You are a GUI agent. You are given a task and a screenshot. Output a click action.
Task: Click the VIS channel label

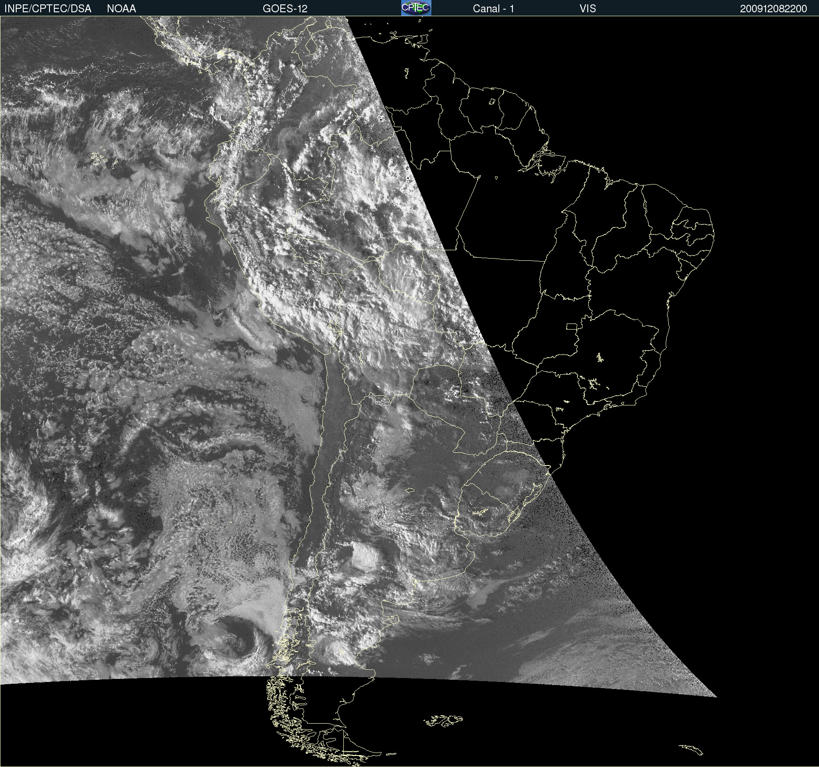tap(588, 9)
